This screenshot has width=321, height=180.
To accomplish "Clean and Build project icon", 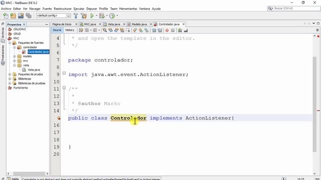I will (84, 15).
